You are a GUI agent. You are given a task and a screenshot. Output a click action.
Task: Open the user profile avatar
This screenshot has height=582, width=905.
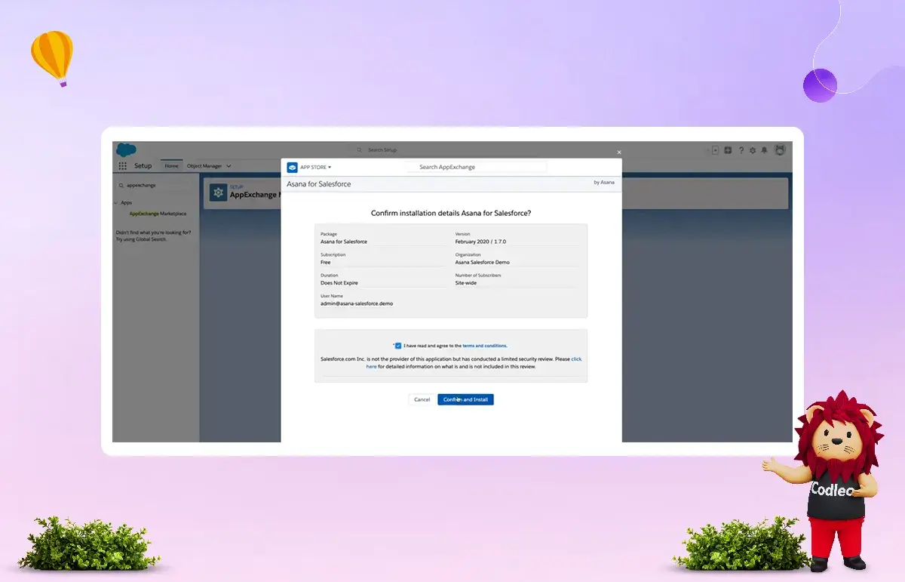point(780,149)
